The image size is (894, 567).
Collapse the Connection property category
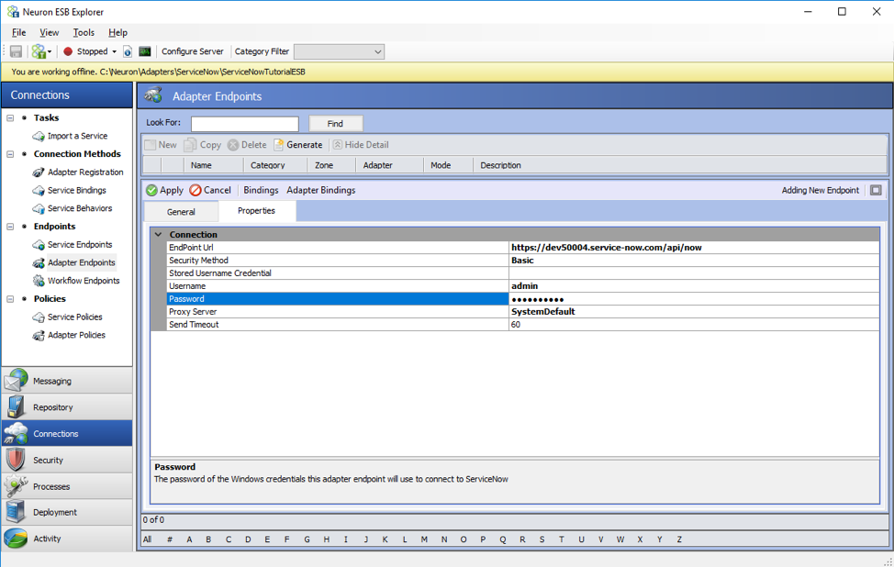point(159,234)
